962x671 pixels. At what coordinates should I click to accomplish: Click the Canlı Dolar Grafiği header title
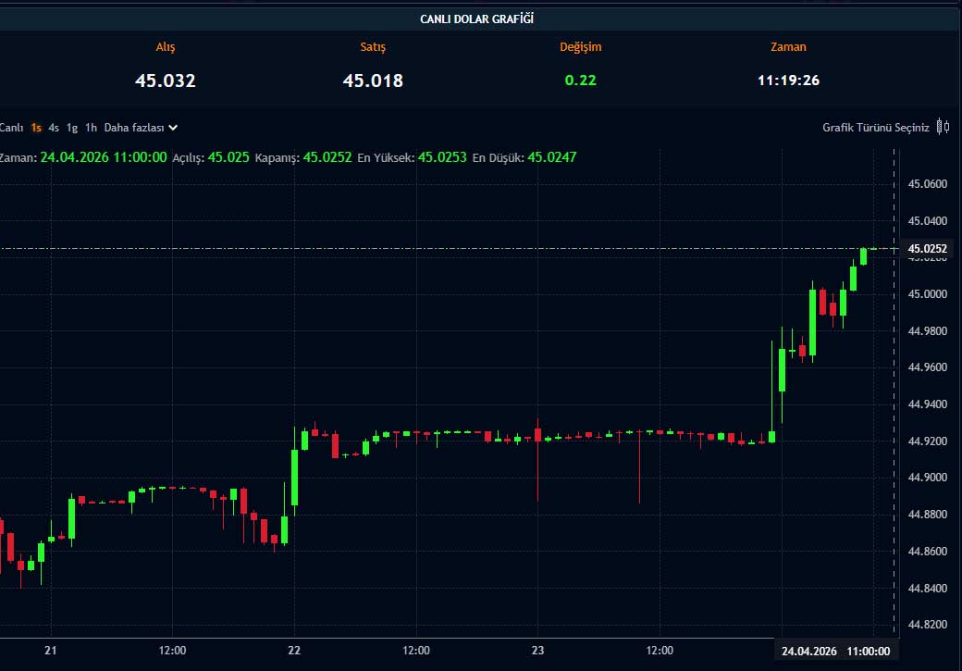[x=476, y=19]
